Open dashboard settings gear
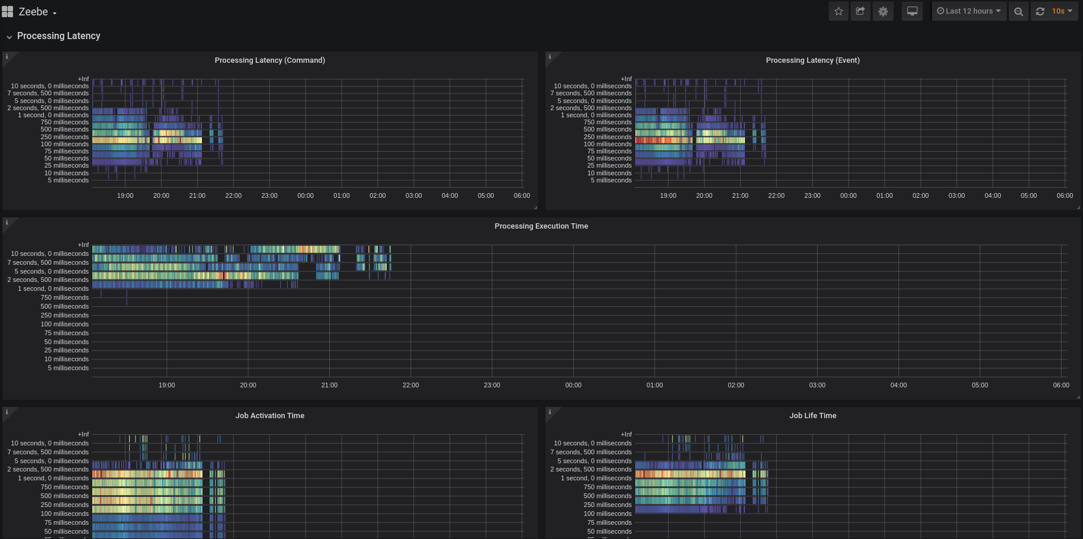The height and width of the screenshot is (539, 1083). click(883, 11)
